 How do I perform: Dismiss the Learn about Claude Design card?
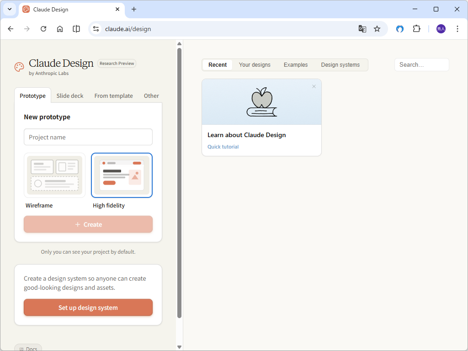(314, 86)
